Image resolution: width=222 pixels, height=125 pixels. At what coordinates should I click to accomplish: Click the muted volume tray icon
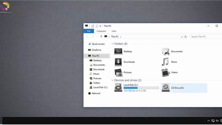tap(217, 121)
